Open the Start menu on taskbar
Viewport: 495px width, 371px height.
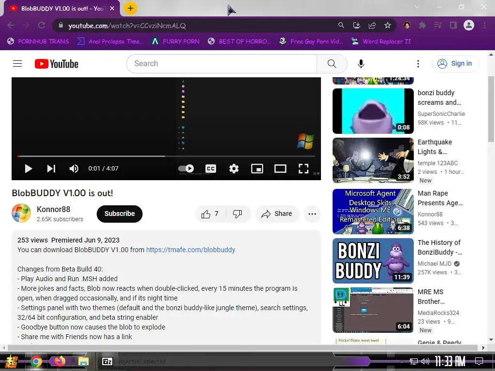(11, 361)
